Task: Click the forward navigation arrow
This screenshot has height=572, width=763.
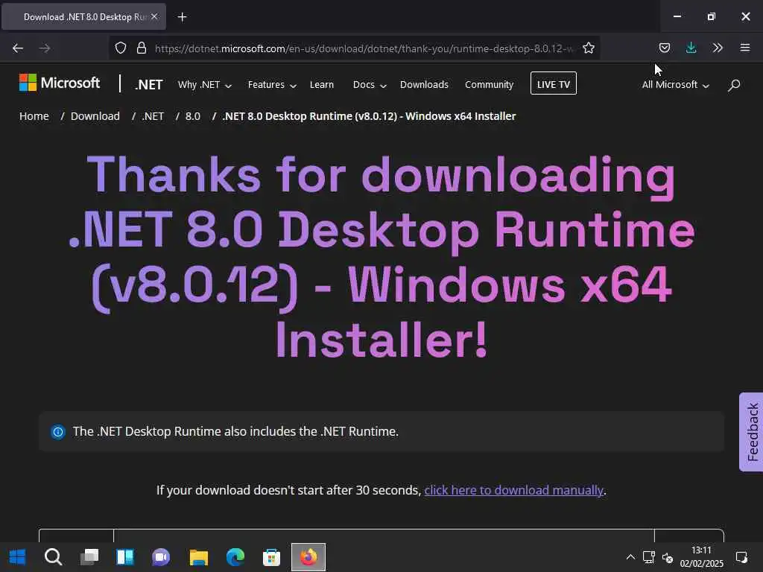Action: tap(45, 48)
